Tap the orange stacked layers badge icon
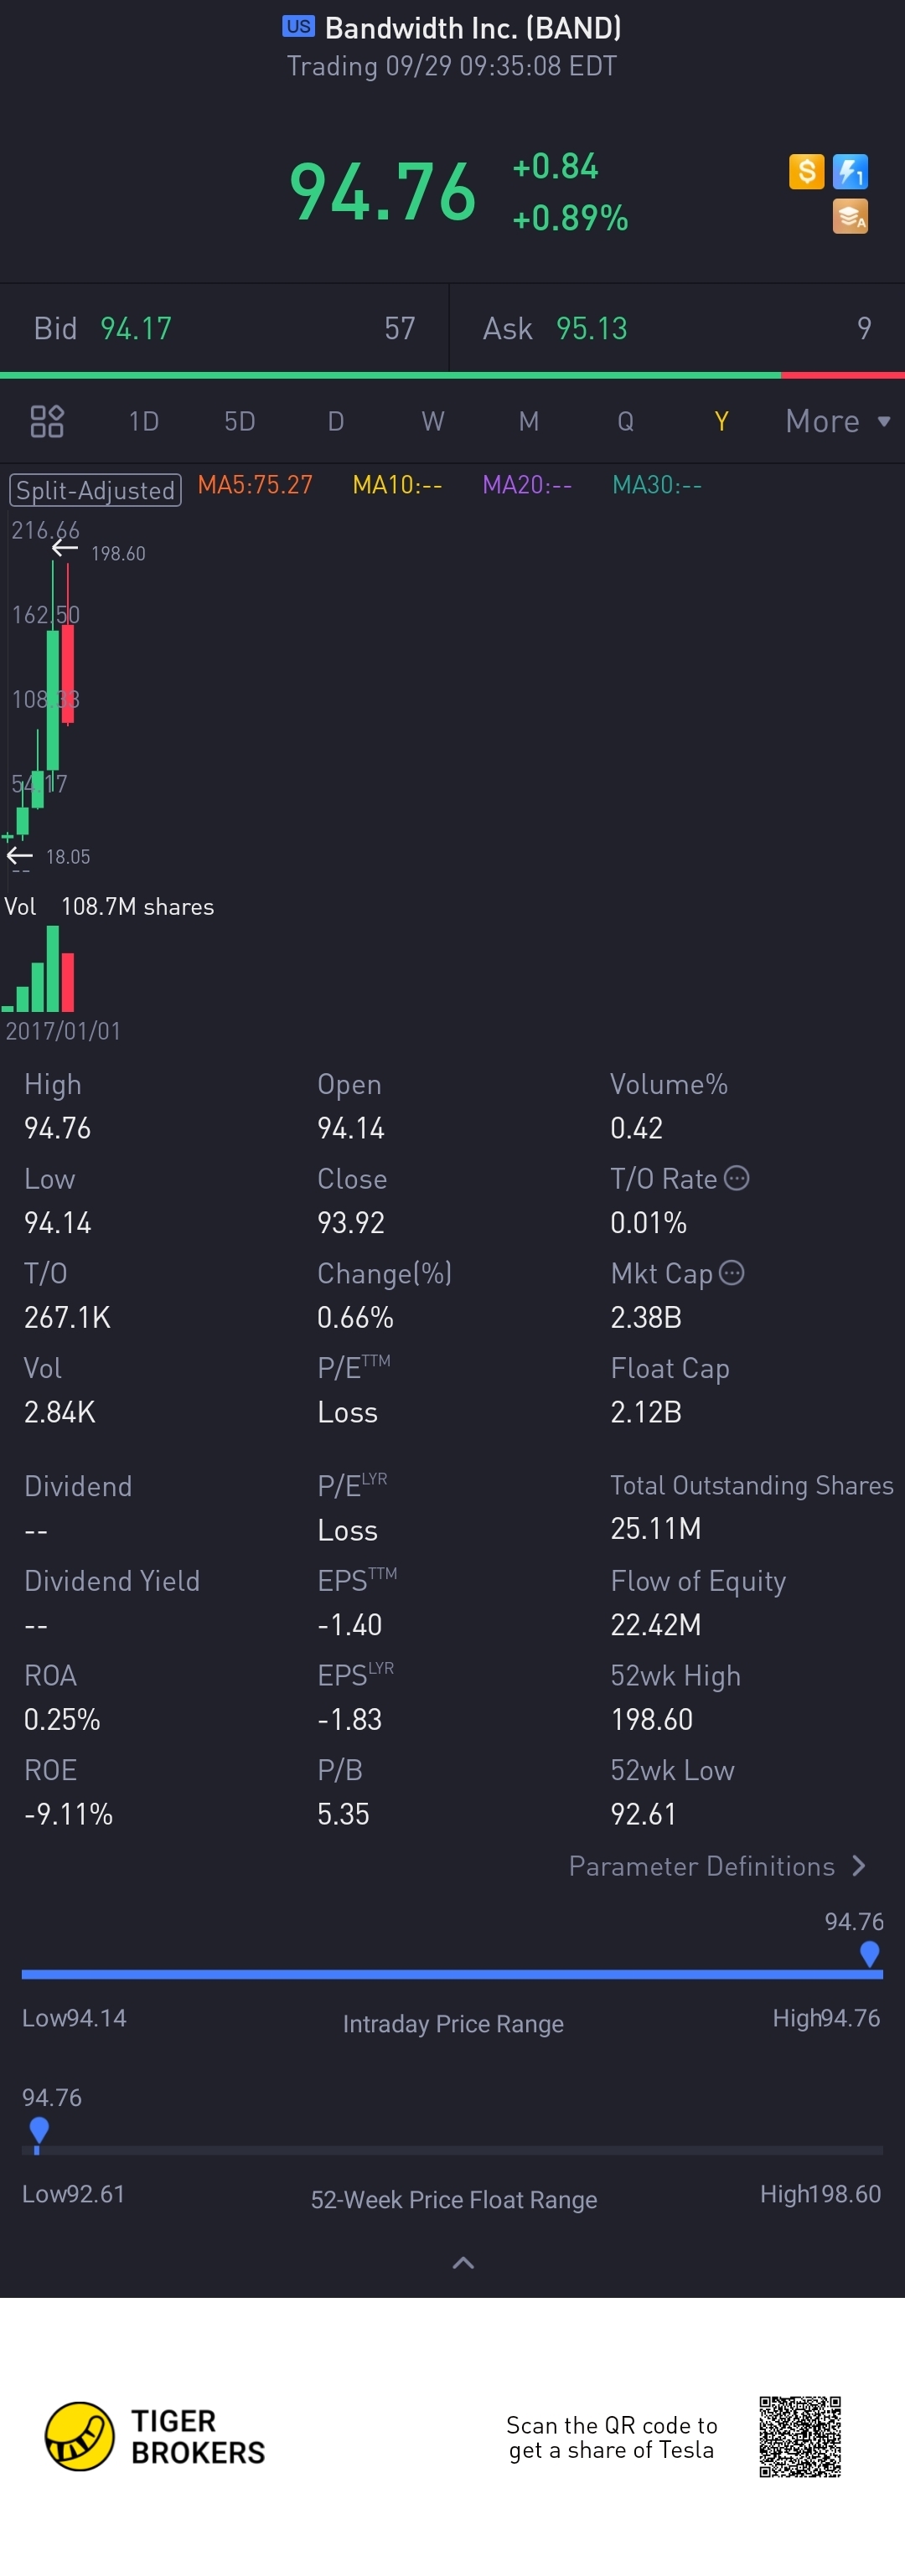 850,216
